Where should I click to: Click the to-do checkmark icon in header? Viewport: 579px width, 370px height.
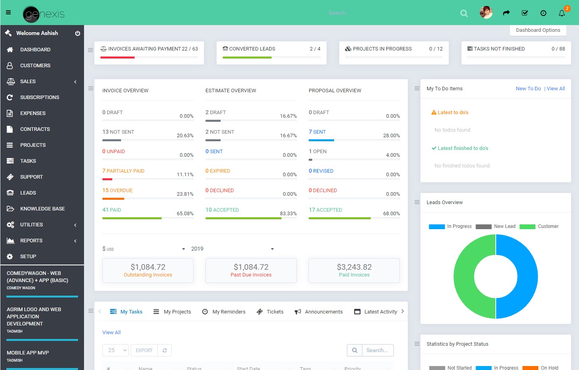click(x=525, y=13)
